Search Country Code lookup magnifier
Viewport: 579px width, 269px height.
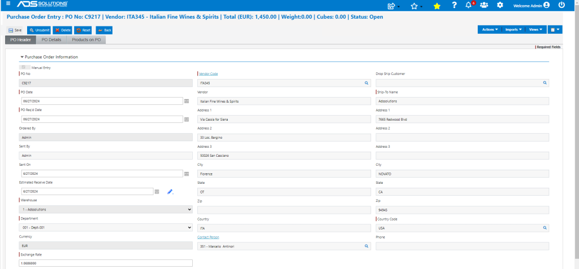545,228
